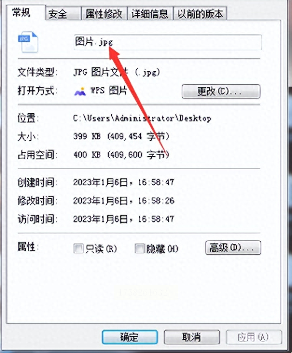The width and height of the screenshot is (292, 353).
Task: Confirm with the 确定 button
Action: tap(130, 337)
